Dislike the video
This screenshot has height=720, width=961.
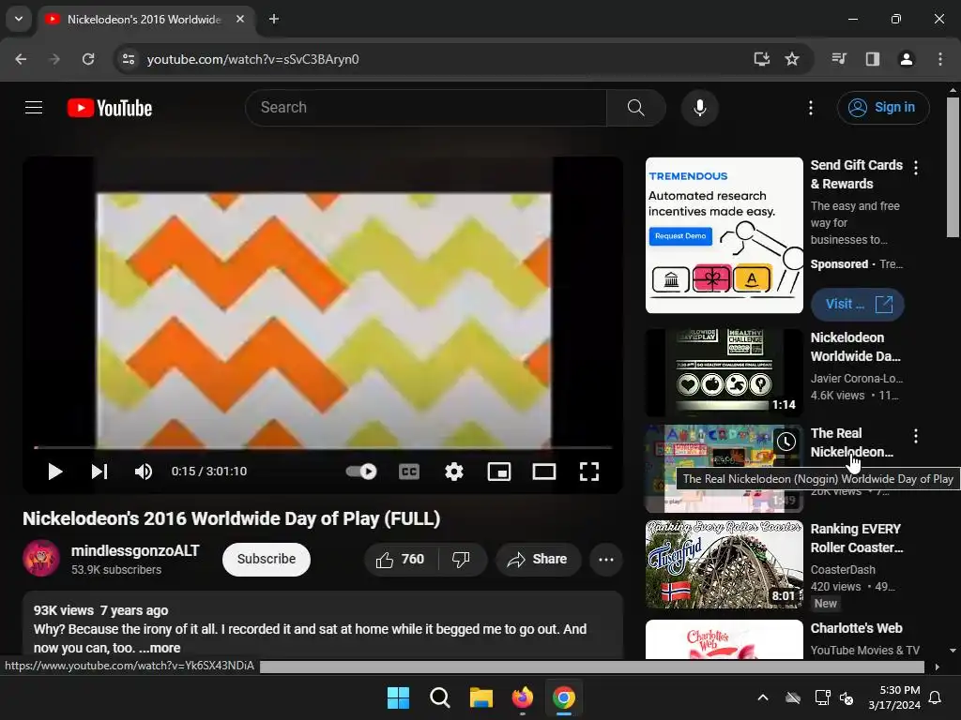coord(462,559)
